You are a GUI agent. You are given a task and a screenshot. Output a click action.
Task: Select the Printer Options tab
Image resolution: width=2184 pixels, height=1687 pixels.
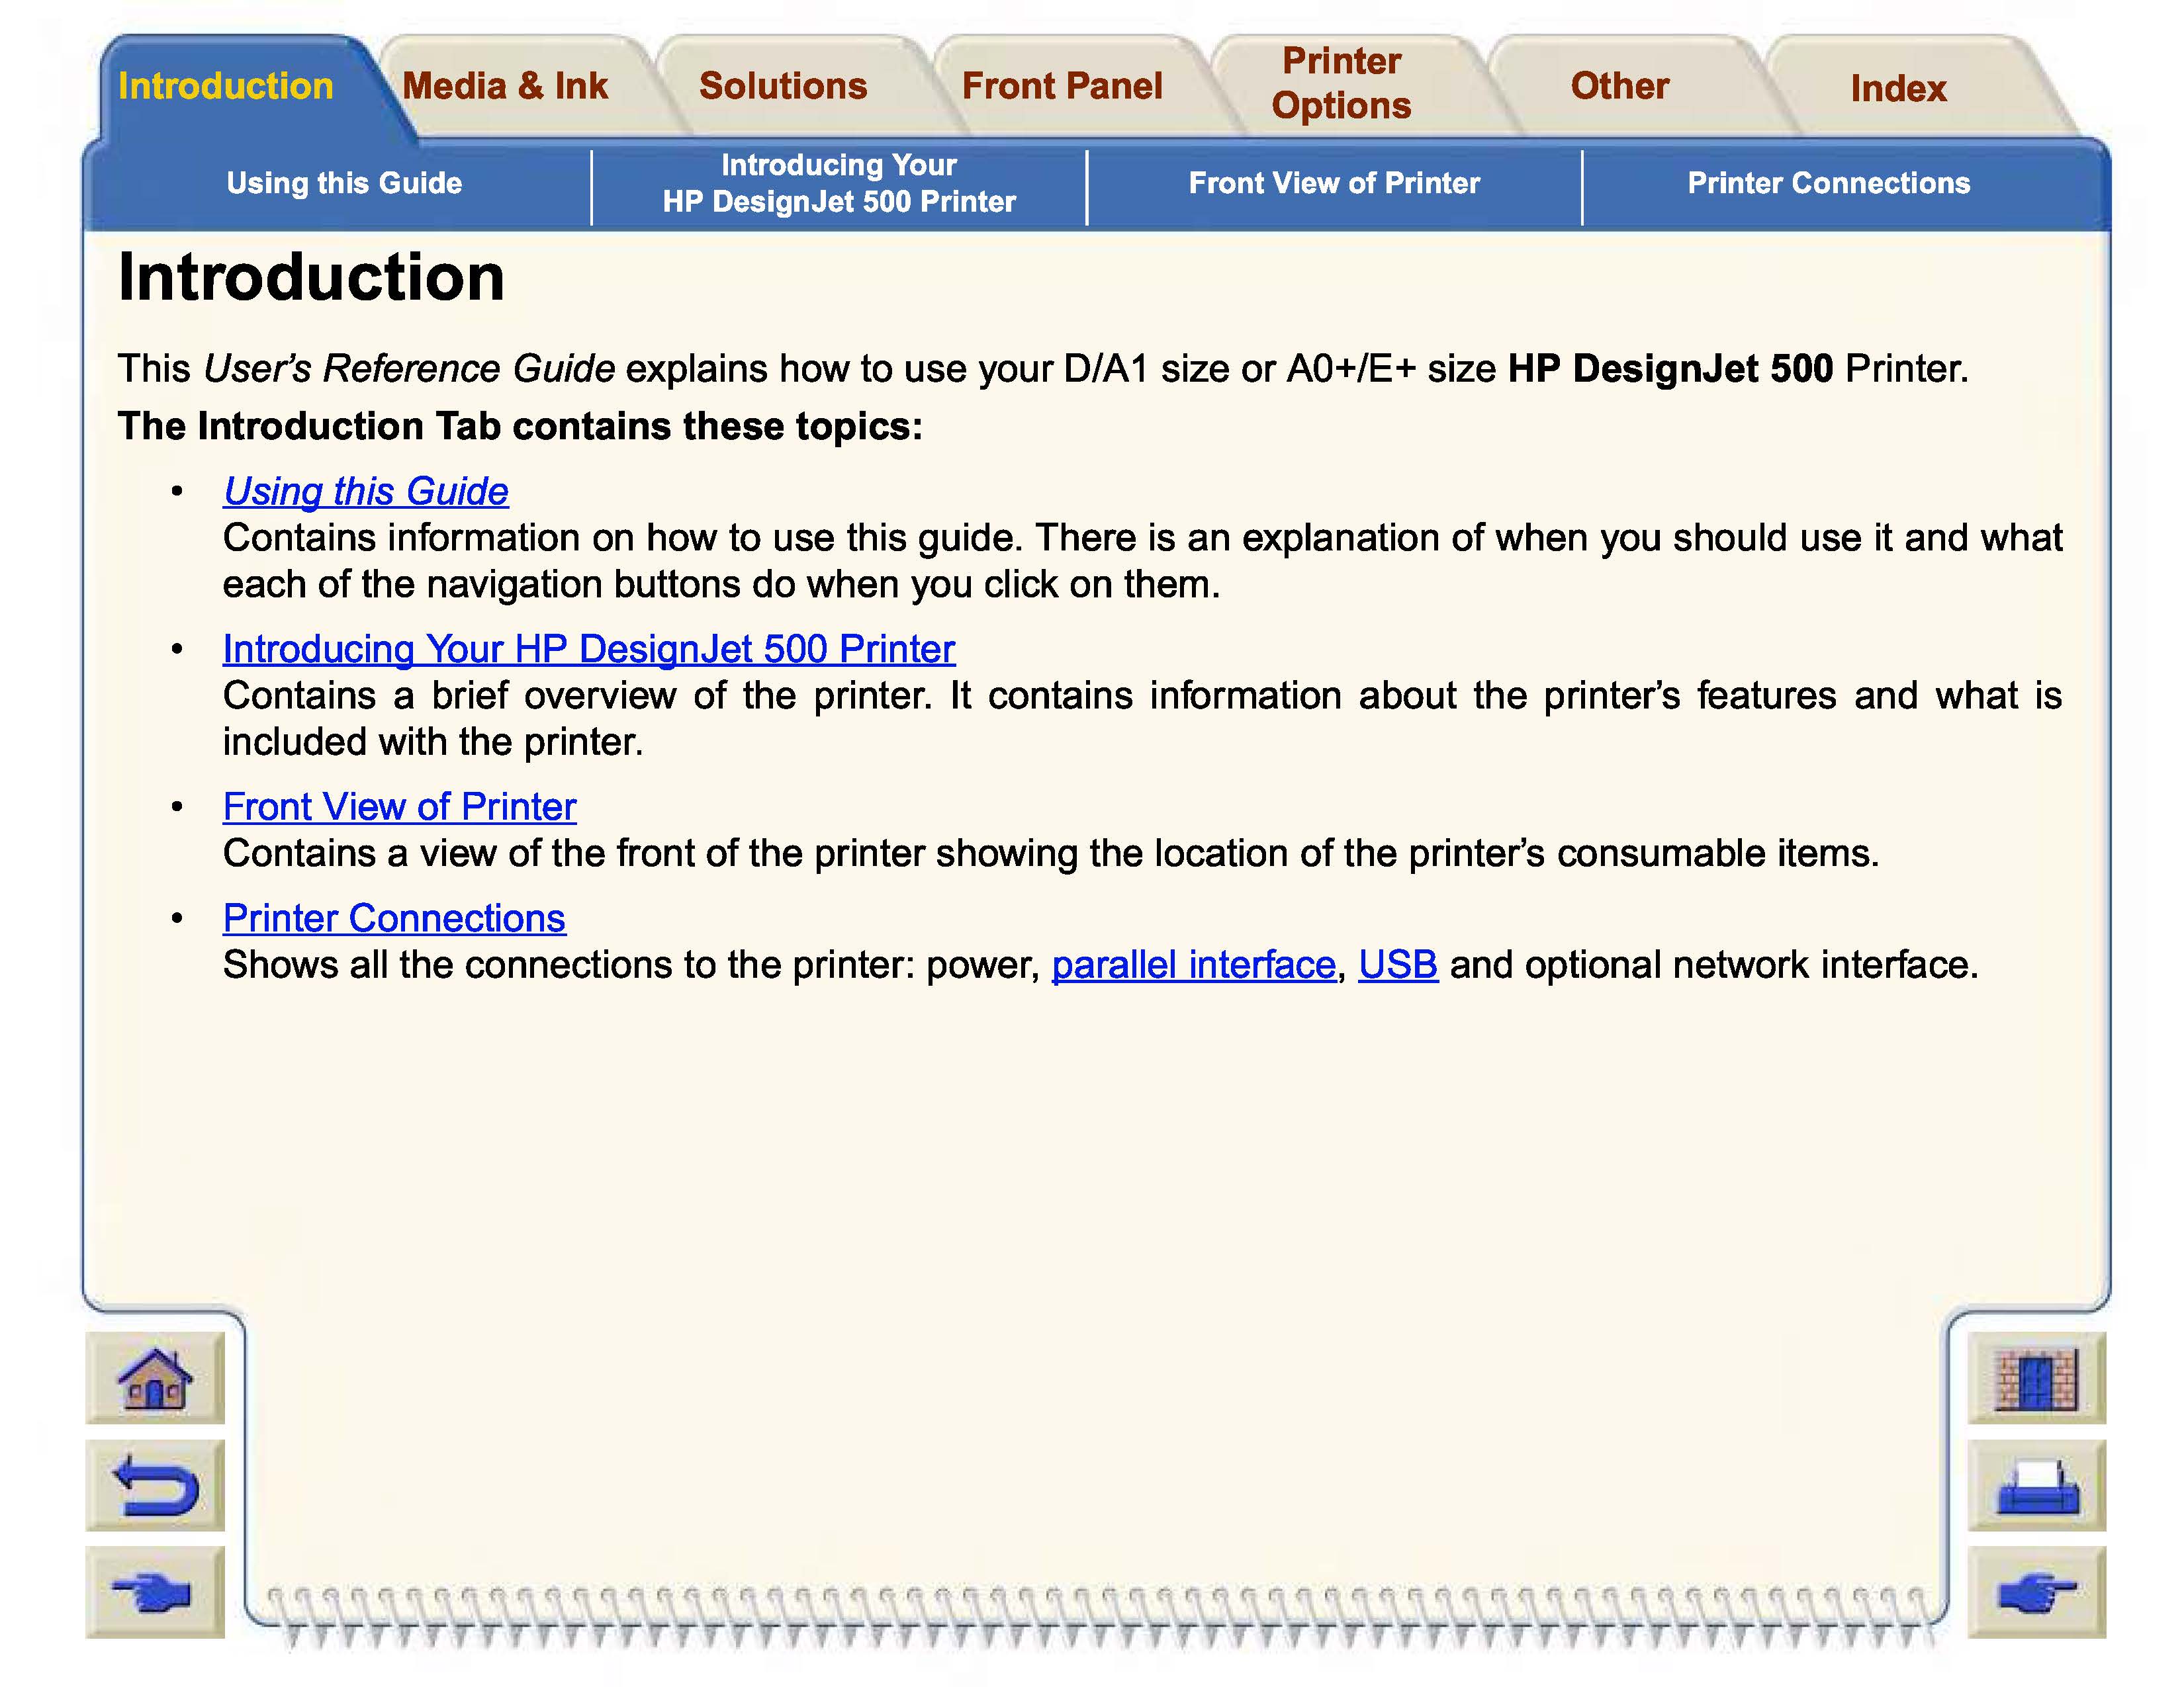pos(1341,84)
